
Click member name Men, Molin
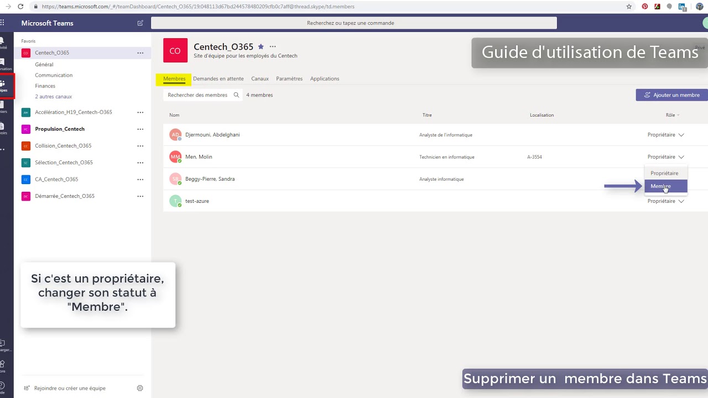pyautogui.click(x=199, y=157)
